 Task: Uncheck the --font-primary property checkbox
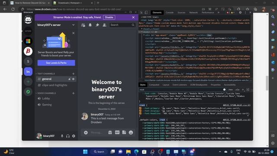140,108
